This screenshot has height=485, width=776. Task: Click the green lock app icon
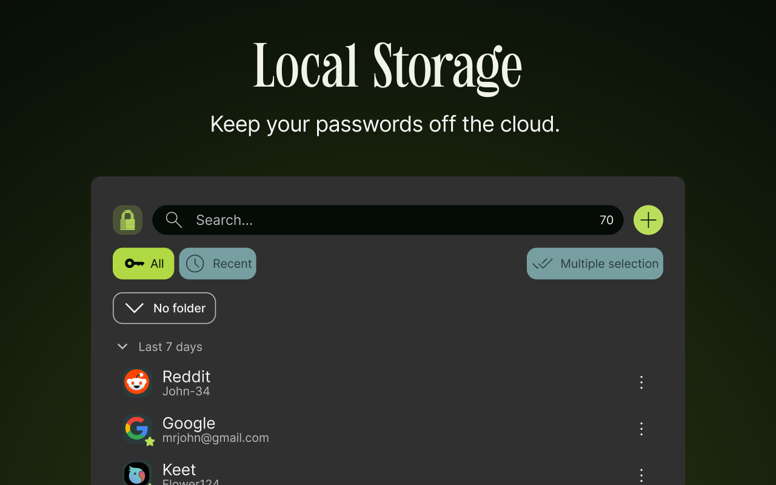pyautogui.click(x=127, y=219)
